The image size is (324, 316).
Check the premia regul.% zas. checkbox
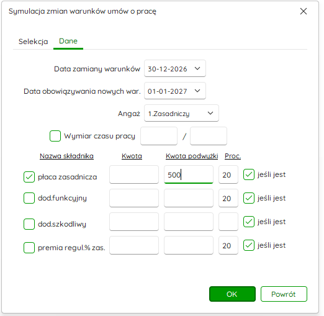(29, 248)
